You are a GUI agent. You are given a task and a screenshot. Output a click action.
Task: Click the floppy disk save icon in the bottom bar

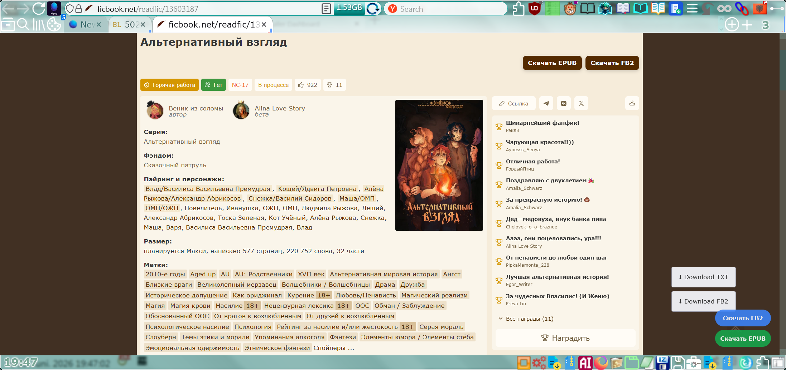pos(677,362)
